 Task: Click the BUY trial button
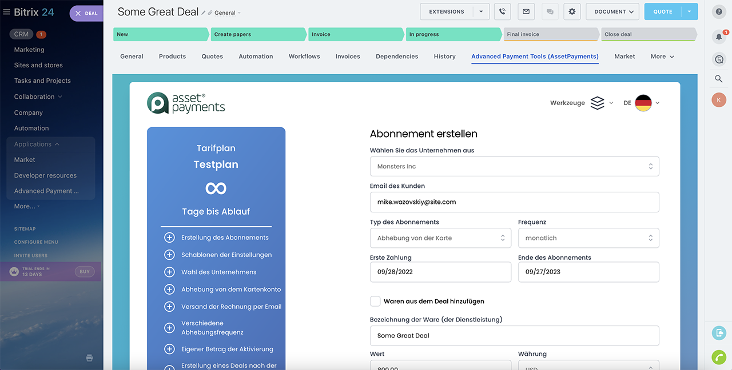[x=85, y=272]
